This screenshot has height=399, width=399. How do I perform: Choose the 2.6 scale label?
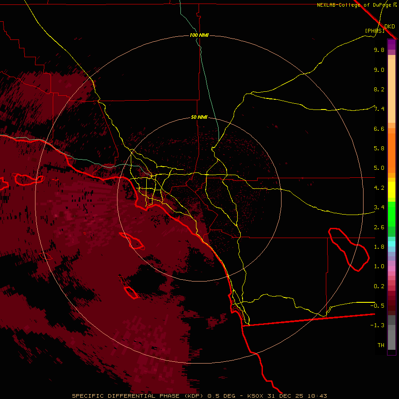tap(379, 227)
